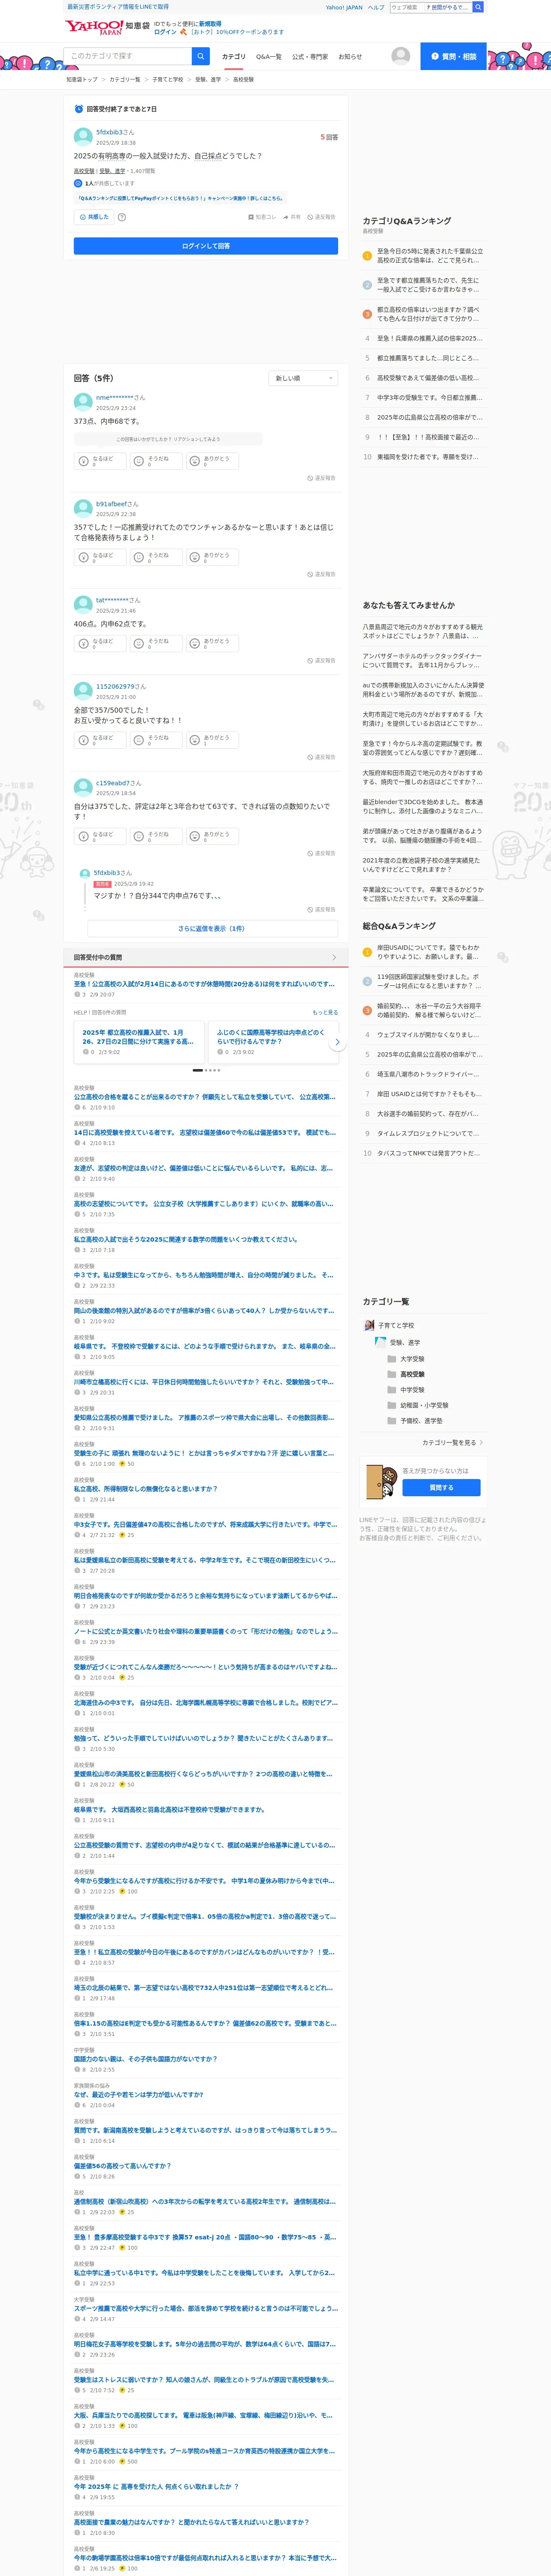Image resolution: width=551 pixels, height=2576 pixels.
Task: Click 知恵袋トップ breadcrumb
Action: (x=82, y=80)
